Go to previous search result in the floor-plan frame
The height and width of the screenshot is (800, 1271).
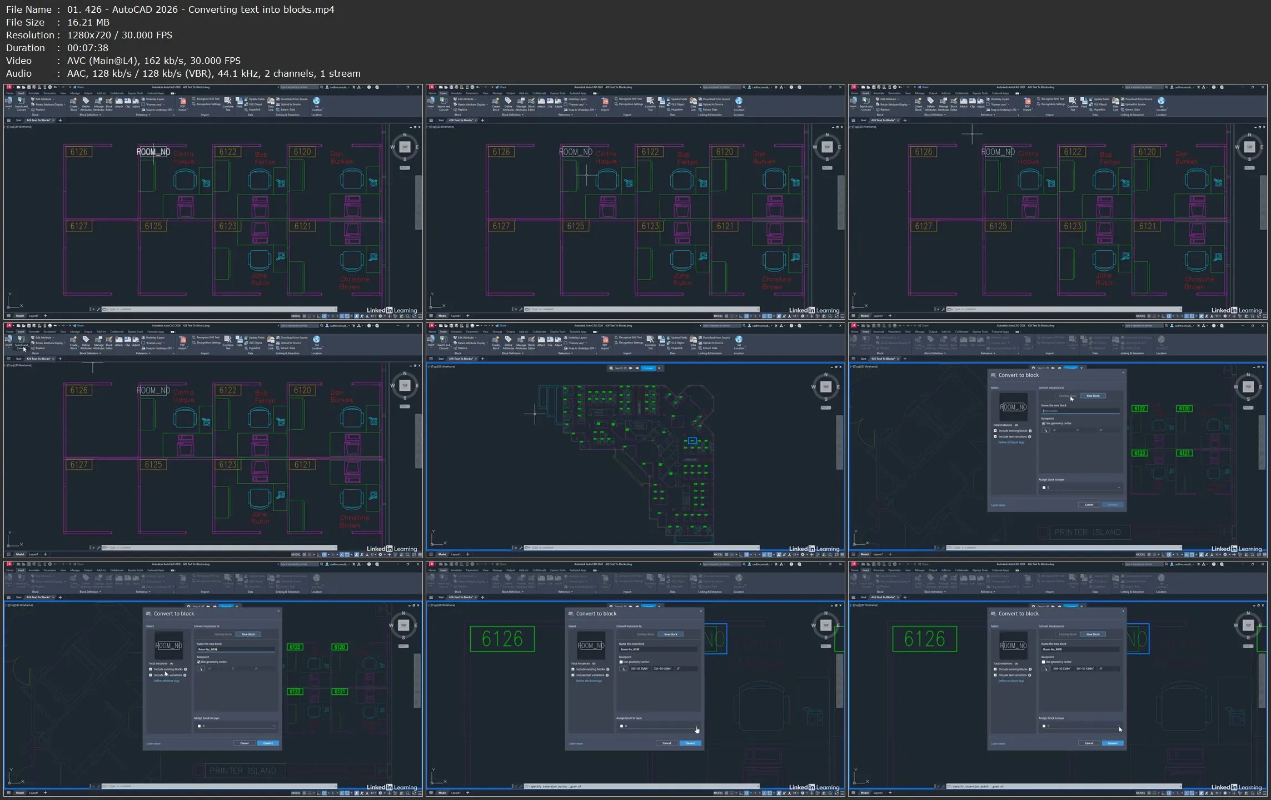point(631,368)
